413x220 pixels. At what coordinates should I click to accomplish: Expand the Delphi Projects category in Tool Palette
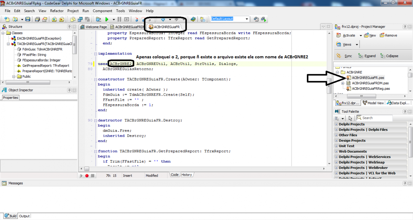click(336, 124)
